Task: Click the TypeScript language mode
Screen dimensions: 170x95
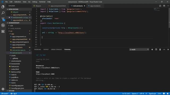Action: [152, 93]
